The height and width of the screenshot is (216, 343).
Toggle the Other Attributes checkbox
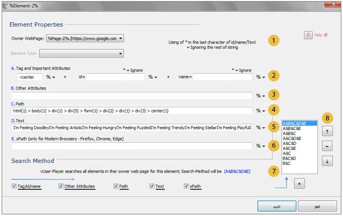(61, 186)
